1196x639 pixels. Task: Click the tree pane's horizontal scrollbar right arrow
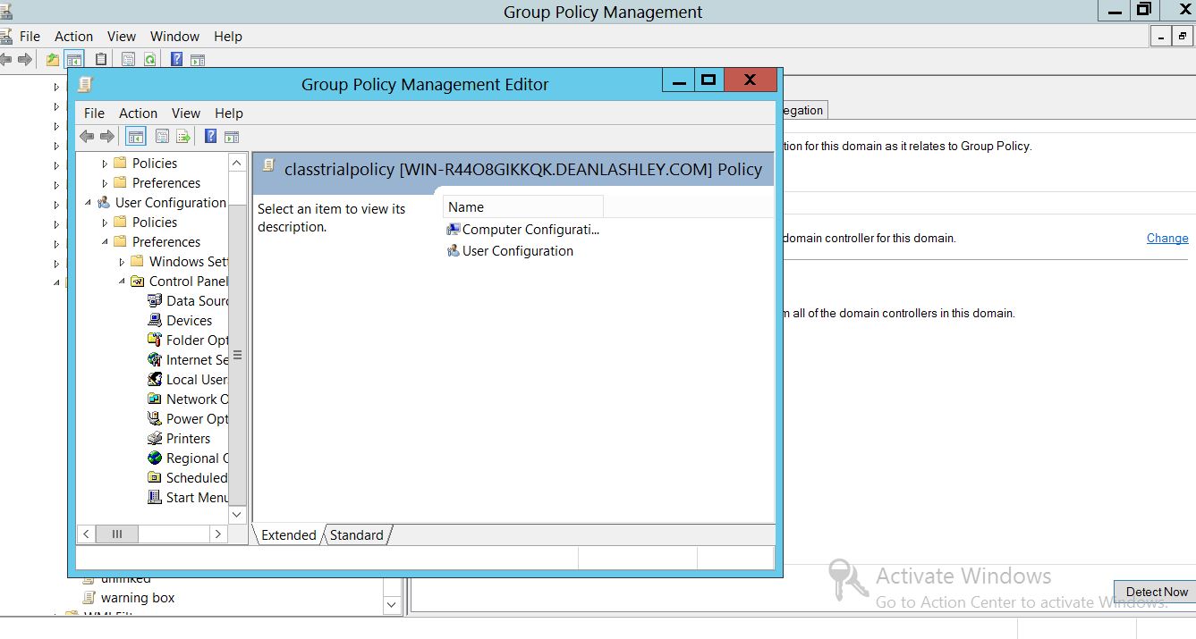point(217,534)
